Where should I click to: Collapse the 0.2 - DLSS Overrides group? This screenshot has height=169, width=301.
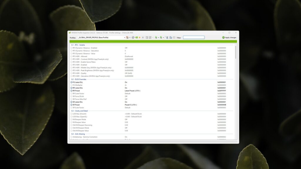click(x=79, y=79)
